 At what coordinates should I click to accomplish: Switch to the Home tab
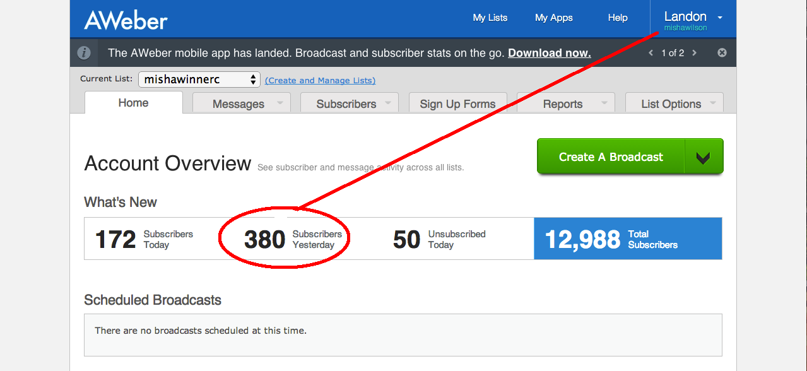133,103
